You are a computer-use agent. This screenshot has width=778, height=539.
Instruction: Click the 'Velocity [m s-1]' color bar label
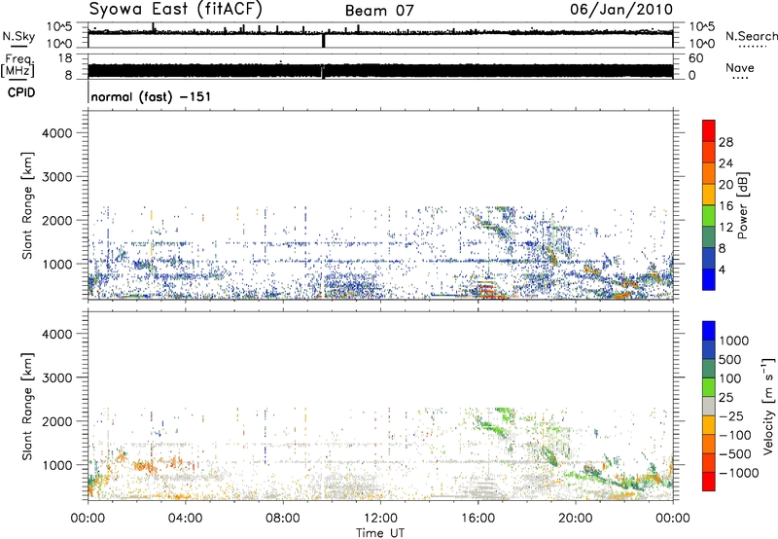pyautogui.click(x=768, y=406)
